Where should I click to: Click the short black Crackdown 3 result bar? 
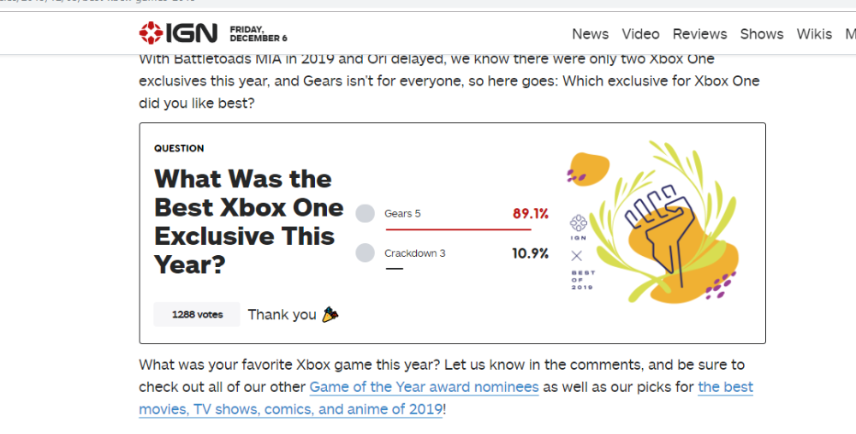tap(395, 269)
